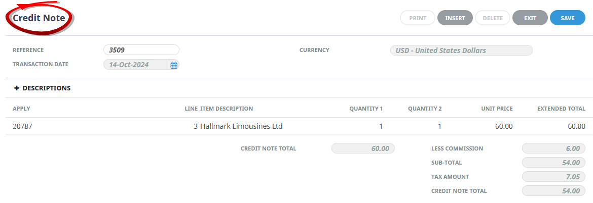Click the Credit Note page title
The width and height of the screenshot is (593, 203).
coord(39,18)
